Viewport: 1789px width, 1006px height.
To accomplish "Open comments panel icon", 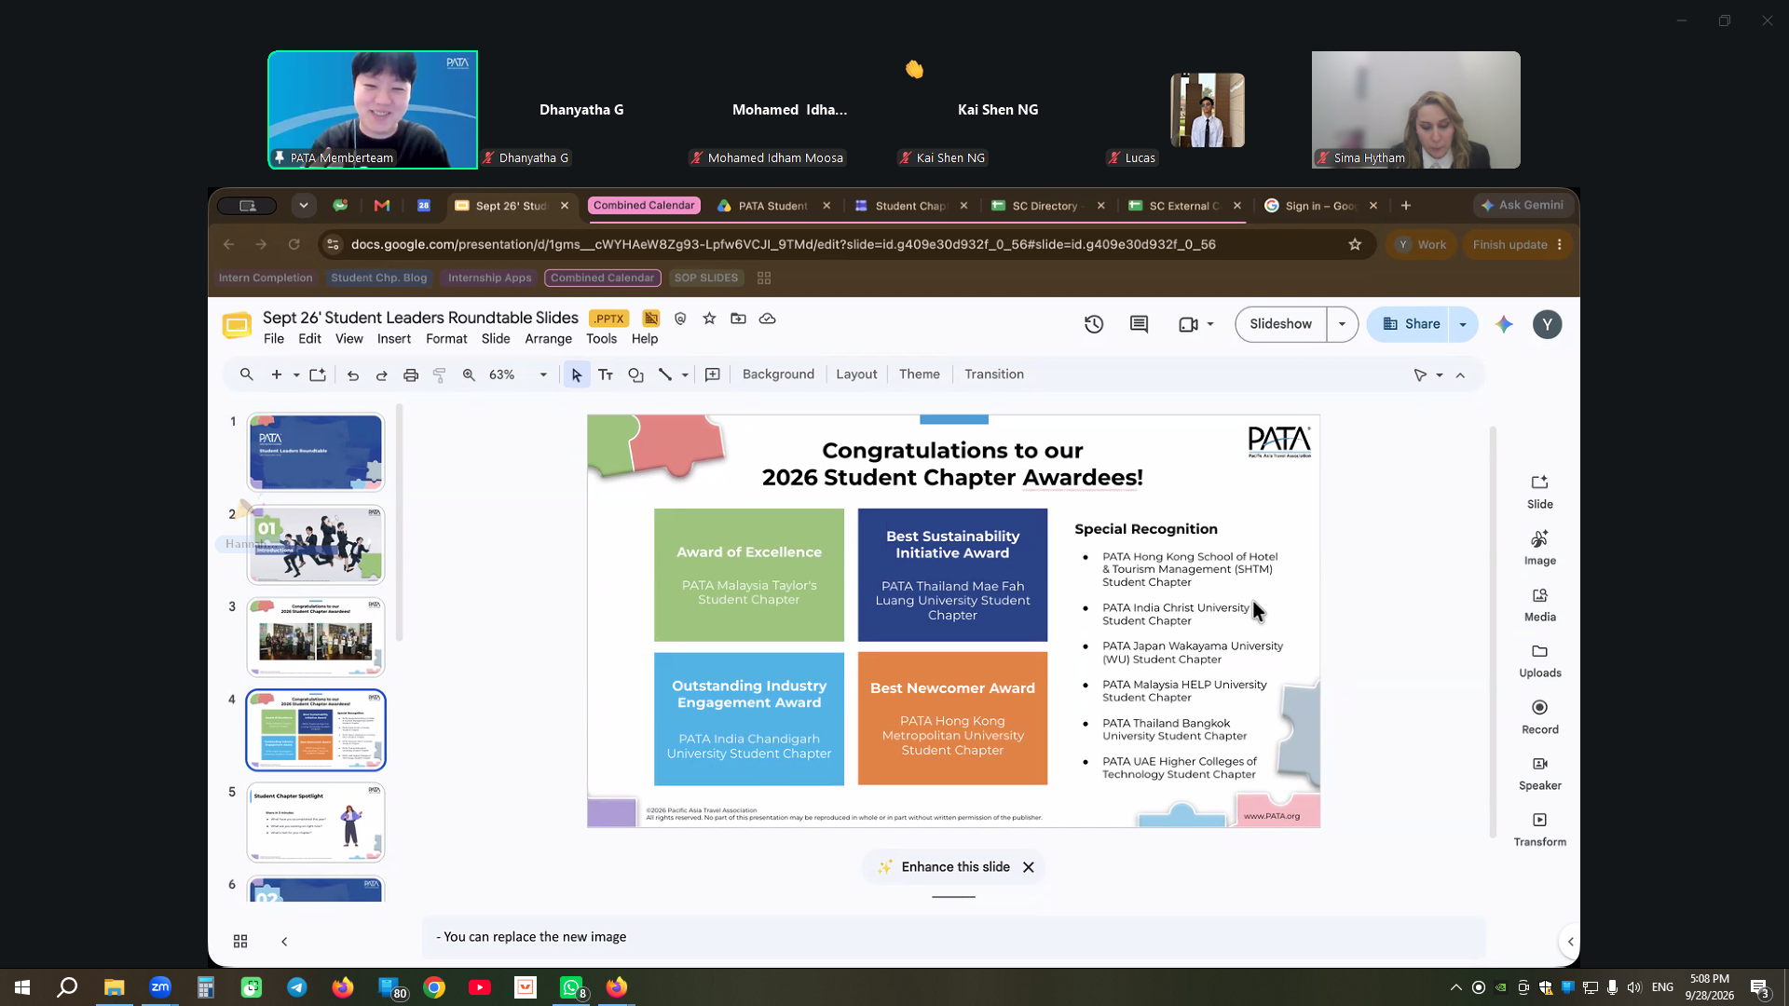I will point(1139,324).
